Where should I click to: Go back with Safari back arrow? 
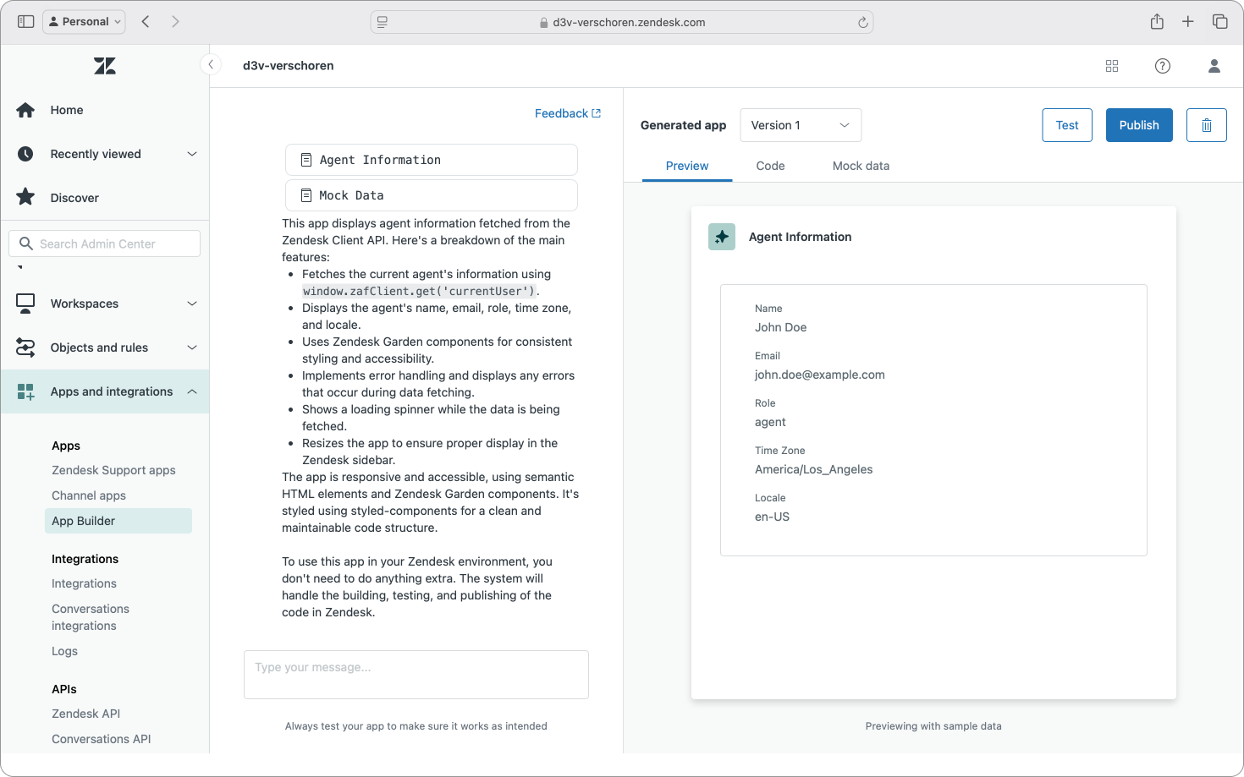(x=146, y=21)
